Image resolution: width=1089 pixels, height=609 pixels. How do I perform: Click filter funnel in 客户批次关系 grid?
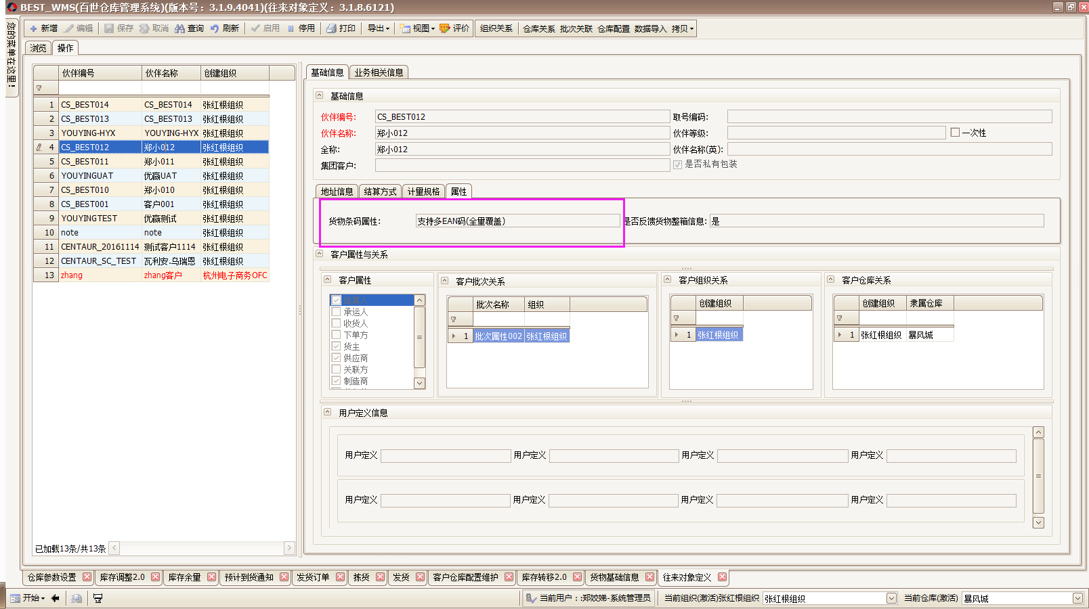(453, 319)
